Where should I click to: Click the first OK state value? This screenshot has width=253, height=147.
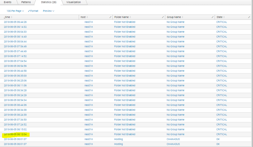(218, 139)
